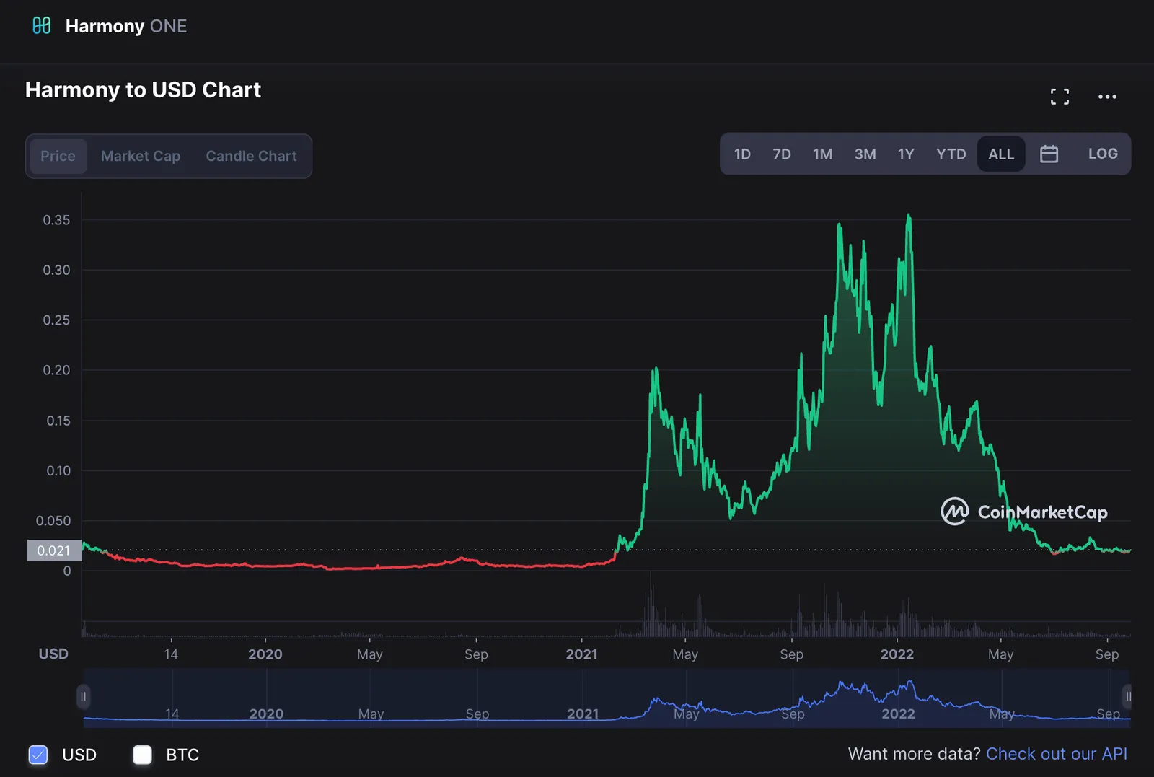Click the 0.021 current price label

click(x=54, y=550)
